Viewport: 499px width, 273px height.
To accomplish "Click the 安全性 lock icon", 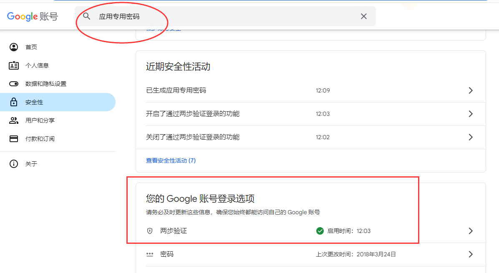I will tap(14, 102).
